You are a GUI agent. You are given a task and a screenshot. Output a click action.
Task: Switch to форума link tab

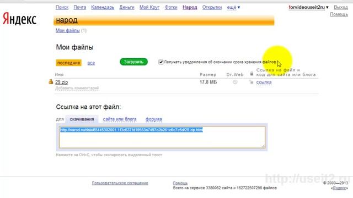[153, 119]
